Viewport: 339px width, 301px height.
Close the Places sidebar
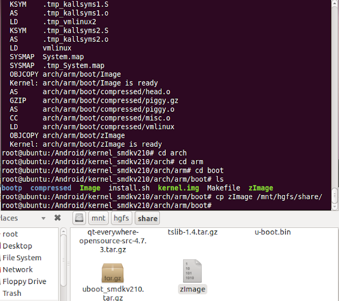tap(58, 218)
